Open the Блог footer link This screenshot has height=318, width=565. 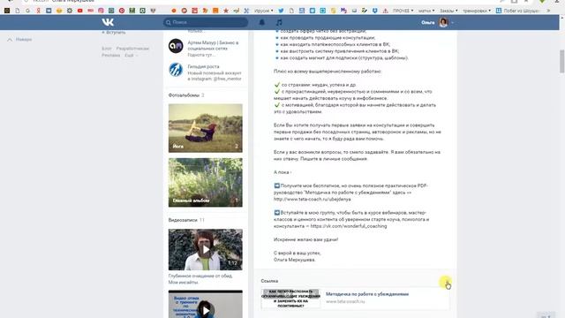point(106,49)
